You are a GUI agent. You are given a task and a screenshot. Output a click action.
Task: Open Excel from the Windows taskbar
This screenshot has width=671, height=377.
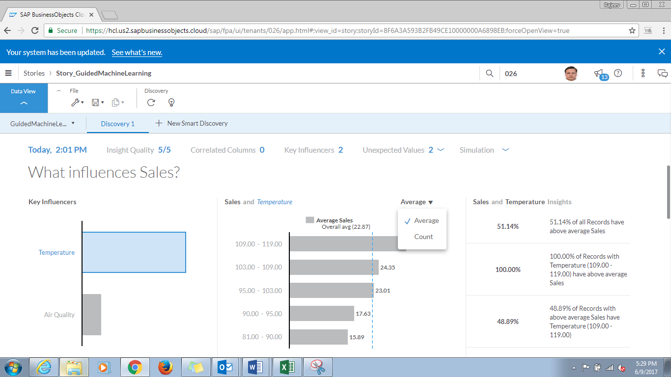[x=286, y=367]
